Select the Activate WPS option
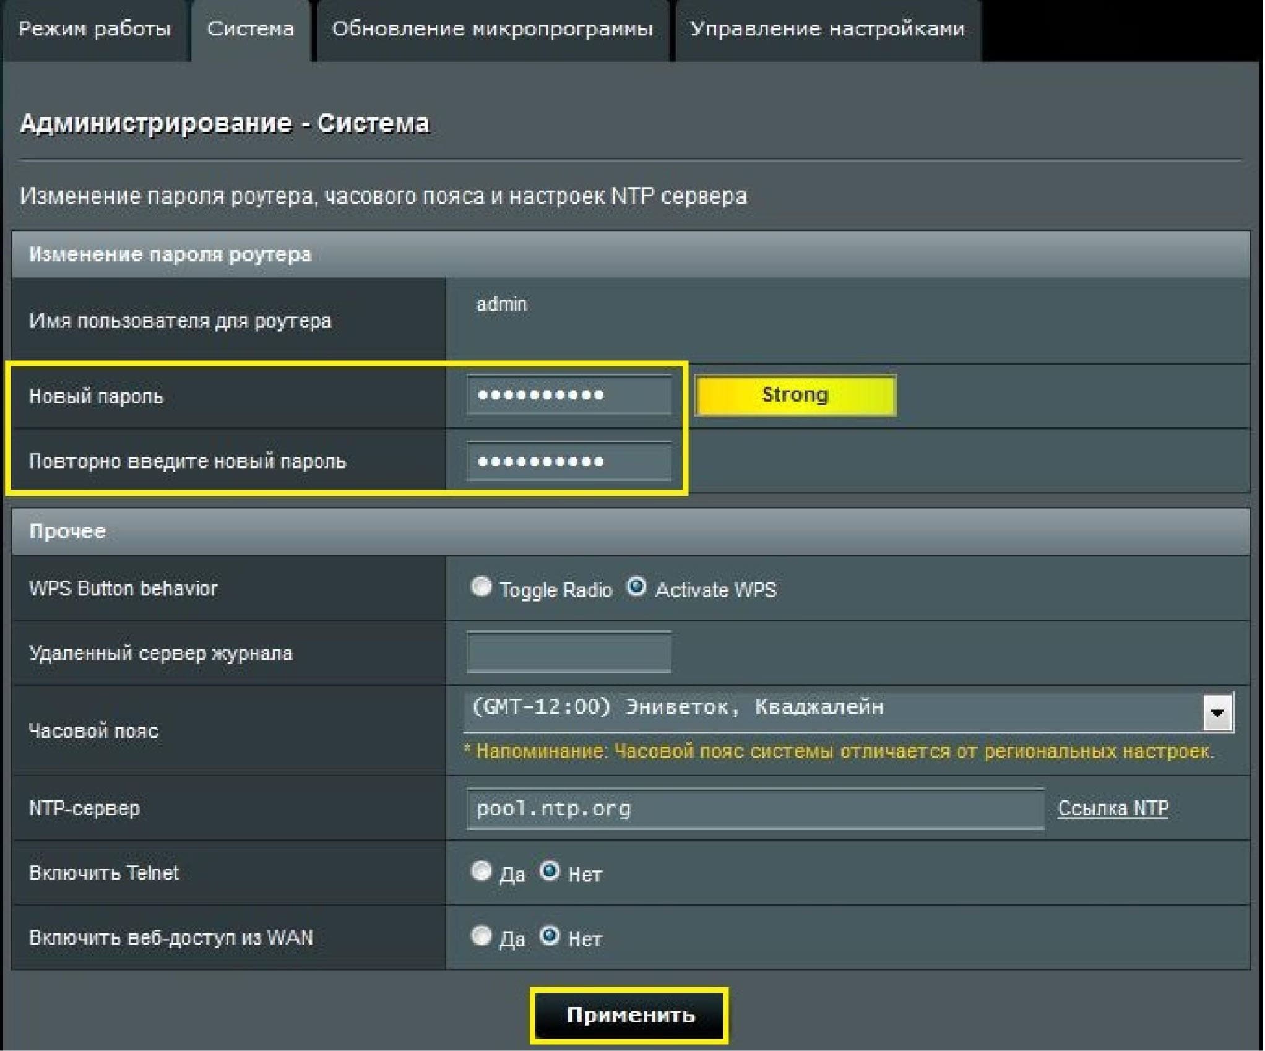The image size is (1265, 1051). [636, 587]
